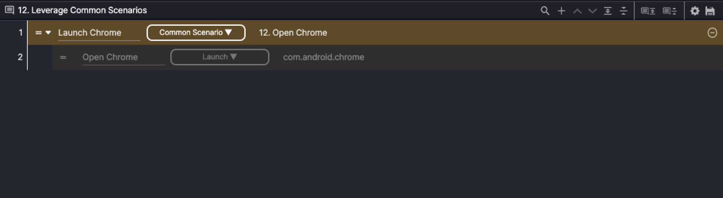723x198 pixels.
Task: Click the Open Chrome step name field
Action: [x=123, y=57]
